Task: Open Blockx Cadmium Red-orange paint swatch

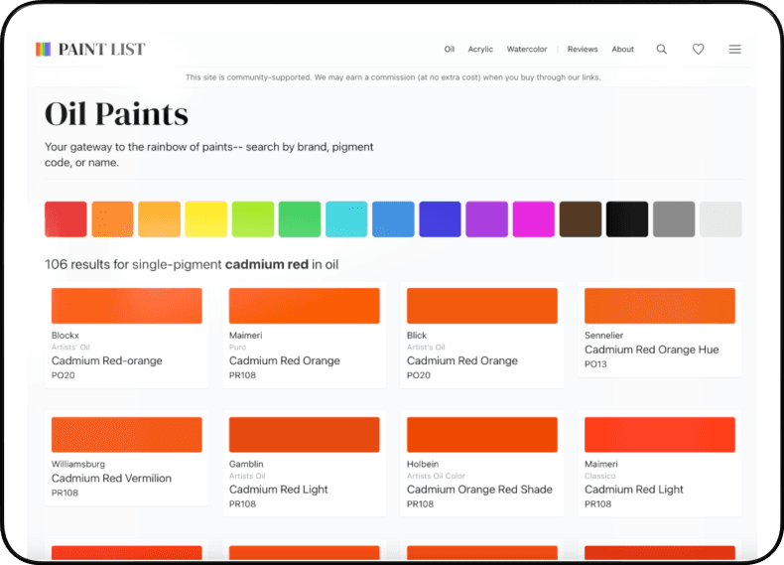Action: coord(126,306)
